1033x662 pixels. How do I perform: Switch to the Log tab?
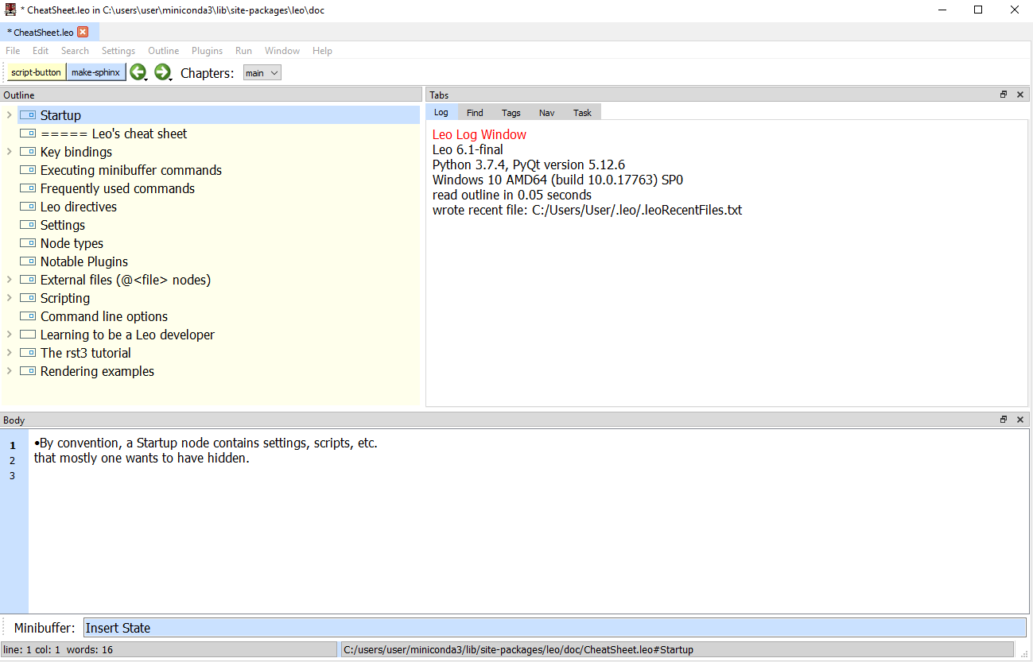point(441,113)
